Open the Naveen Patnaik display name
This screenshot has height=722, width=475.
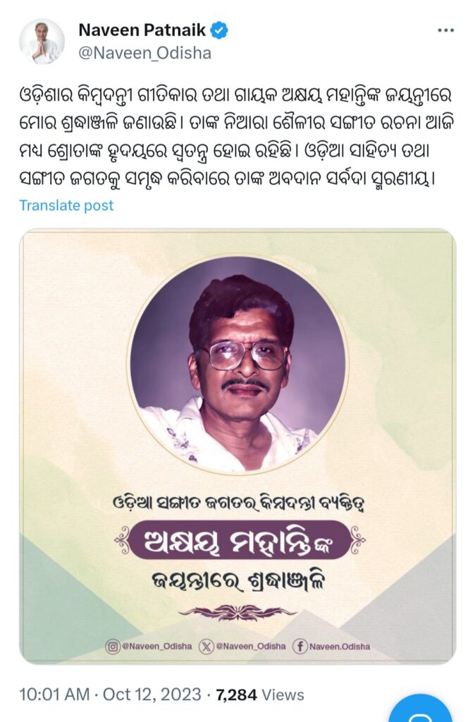(x=142, y=30)
